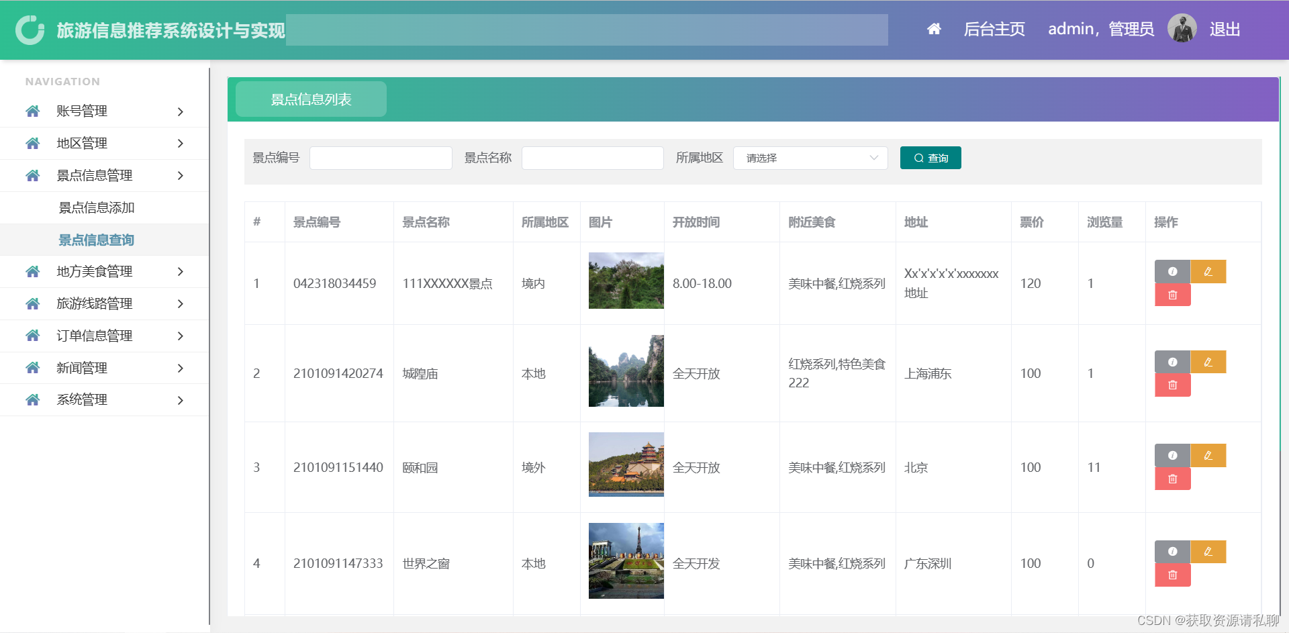Expand the 新闻管理 chevron
Screen dimensions: 1289x633
(180, 368)
